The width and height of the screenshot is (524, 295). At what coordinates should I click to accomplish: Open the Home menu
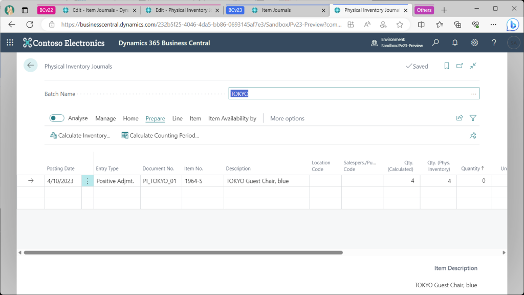[130, 118]
